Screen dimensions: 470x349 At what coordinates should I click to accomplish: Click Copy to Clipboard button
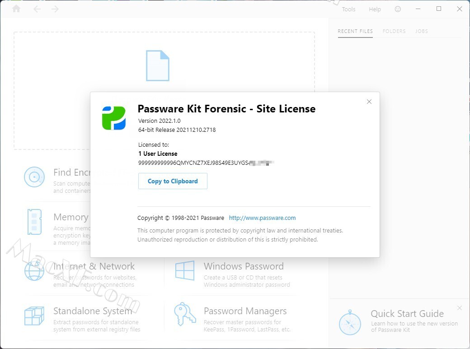click(173, 181)
